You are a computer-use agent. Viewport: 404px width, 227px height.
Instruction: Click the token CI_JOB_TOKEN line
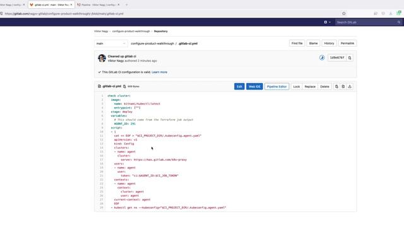coord(150,175)
